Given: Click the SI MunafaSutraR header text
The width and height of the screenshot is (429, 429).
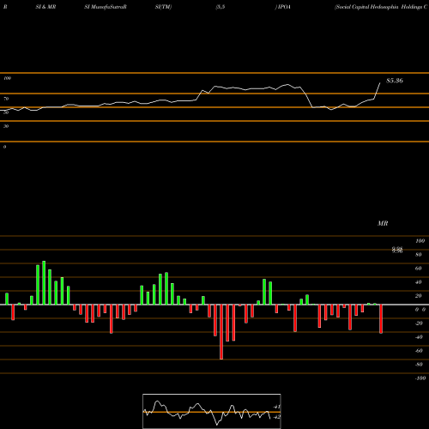Looking at the screenshot, I should click(106, 7).
